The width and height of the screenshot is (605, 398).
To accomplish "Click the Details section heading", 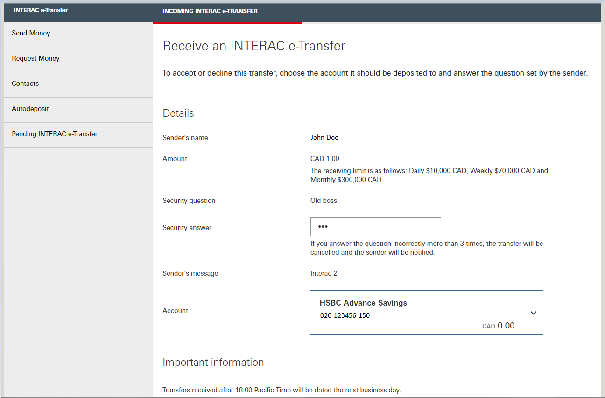I will [178, 113].
